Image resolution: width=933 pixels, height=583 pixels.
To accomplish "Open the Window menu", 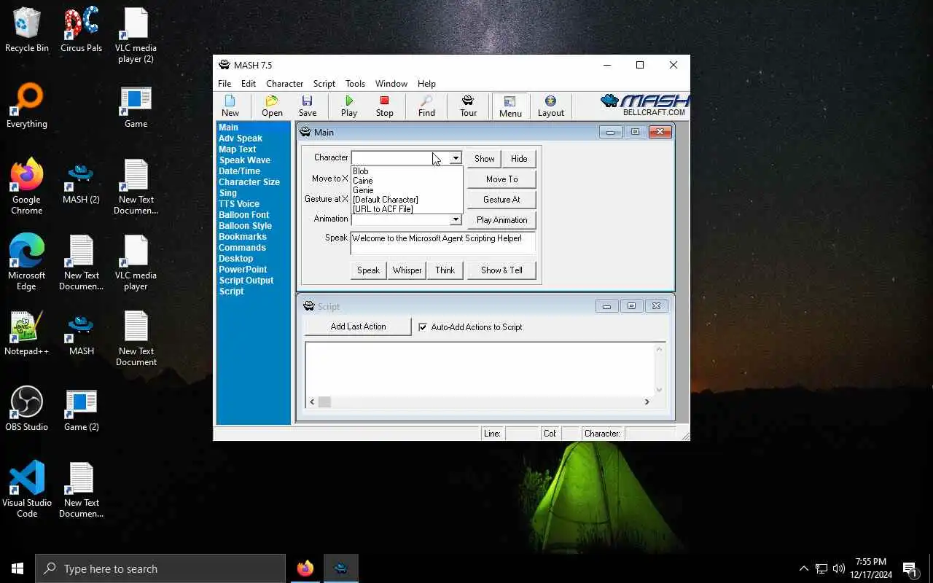I will point(391,84).
